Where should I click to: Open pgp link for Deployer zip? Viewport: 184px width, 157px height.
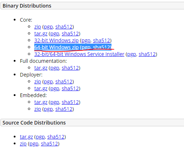pyautogui.click(x=48, y=82)
